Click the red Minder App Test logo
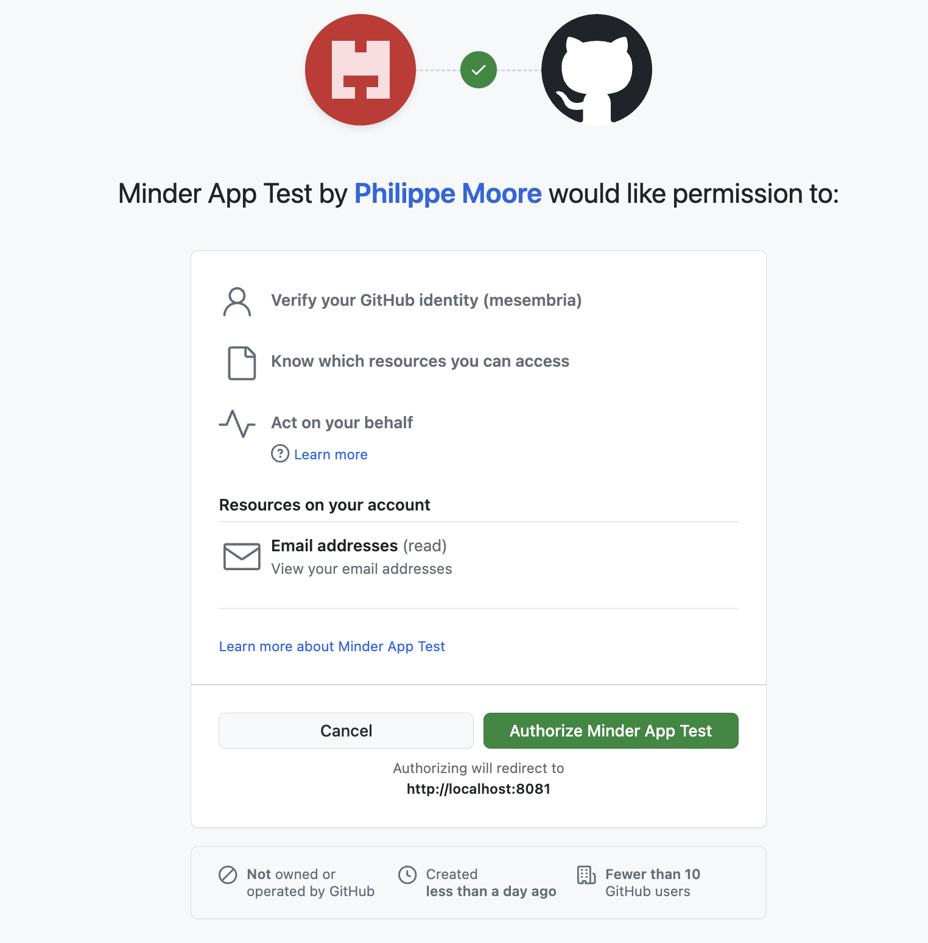The width and height of the screenshot is (928, 943). [x=360, y=70]
